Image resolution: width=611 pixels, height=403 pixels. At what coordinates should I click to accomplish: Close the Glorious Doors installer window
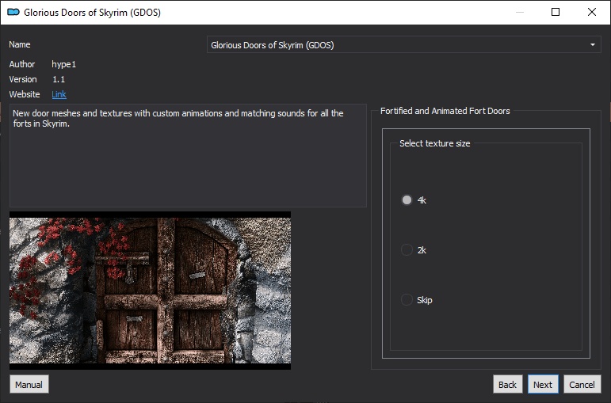(x=591, y=12)
